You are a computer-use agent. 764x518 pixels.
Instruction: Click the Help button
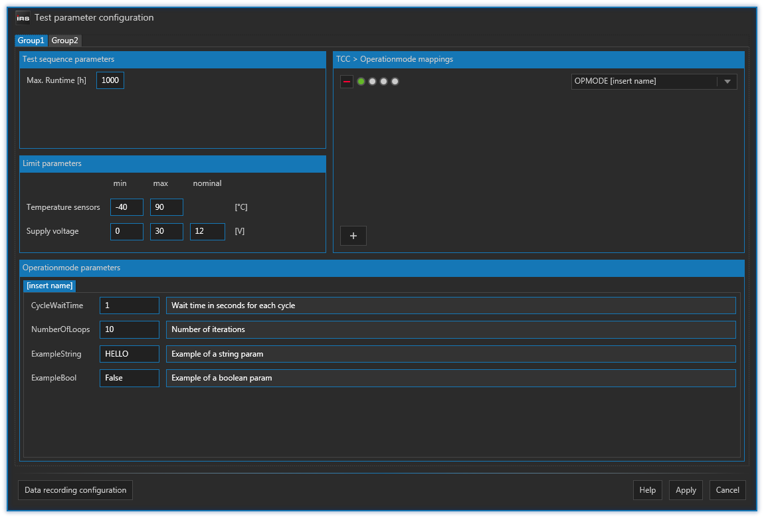[648, 489]
